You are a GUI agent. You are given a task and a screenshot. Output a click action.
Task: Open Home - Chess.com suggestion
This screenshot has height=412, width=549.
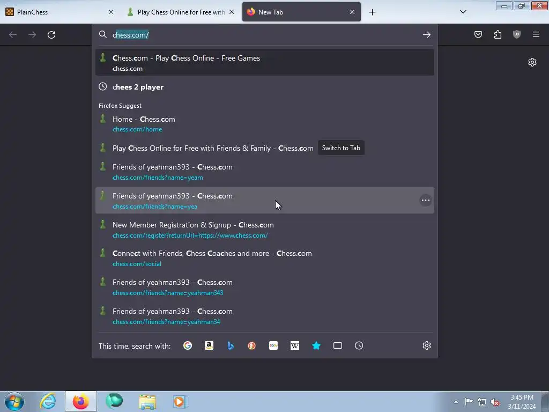click(x=265, y=124)
